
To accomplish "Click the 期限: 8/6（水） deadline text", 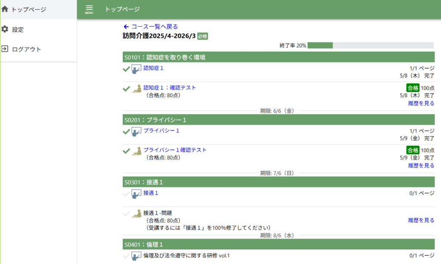I will (x=277, y=236).
